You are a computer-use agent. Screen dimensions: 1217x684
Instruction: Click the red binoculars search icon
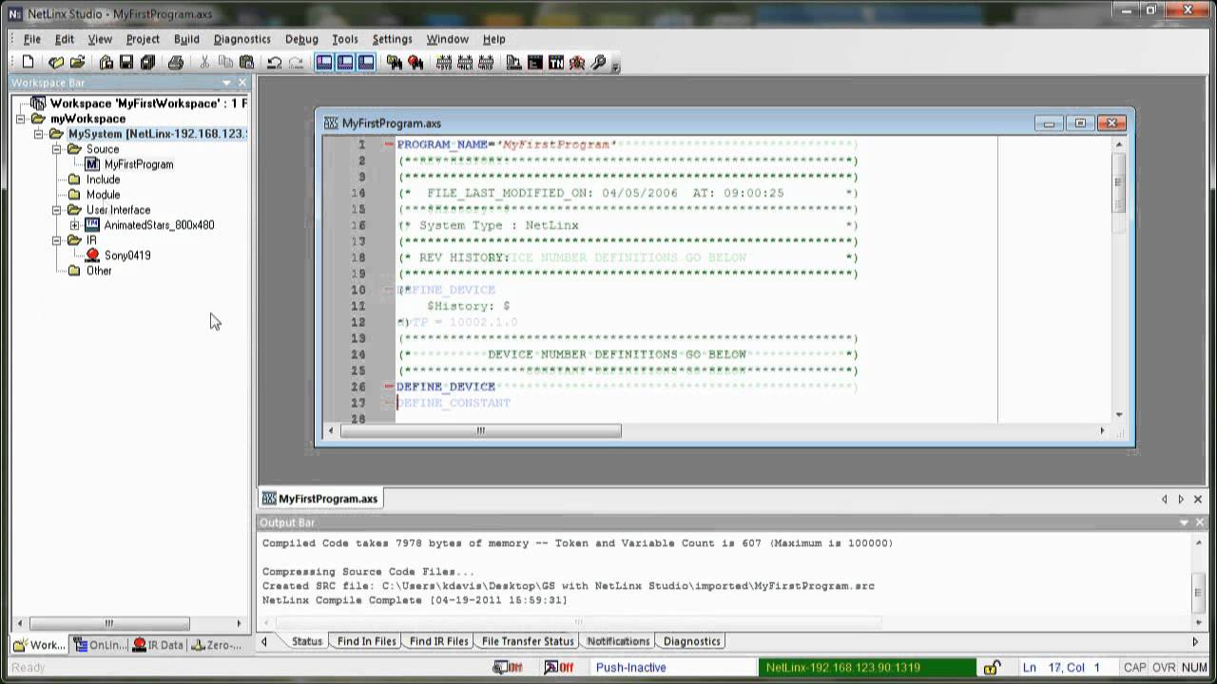pos(415,63)
